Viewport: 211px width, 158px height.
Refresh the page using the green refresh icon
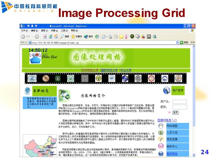[50, 36]
